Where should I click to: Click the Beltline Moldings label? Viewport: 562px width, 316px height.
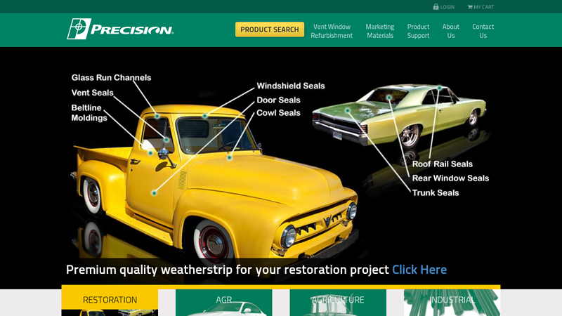click(89, 113)
